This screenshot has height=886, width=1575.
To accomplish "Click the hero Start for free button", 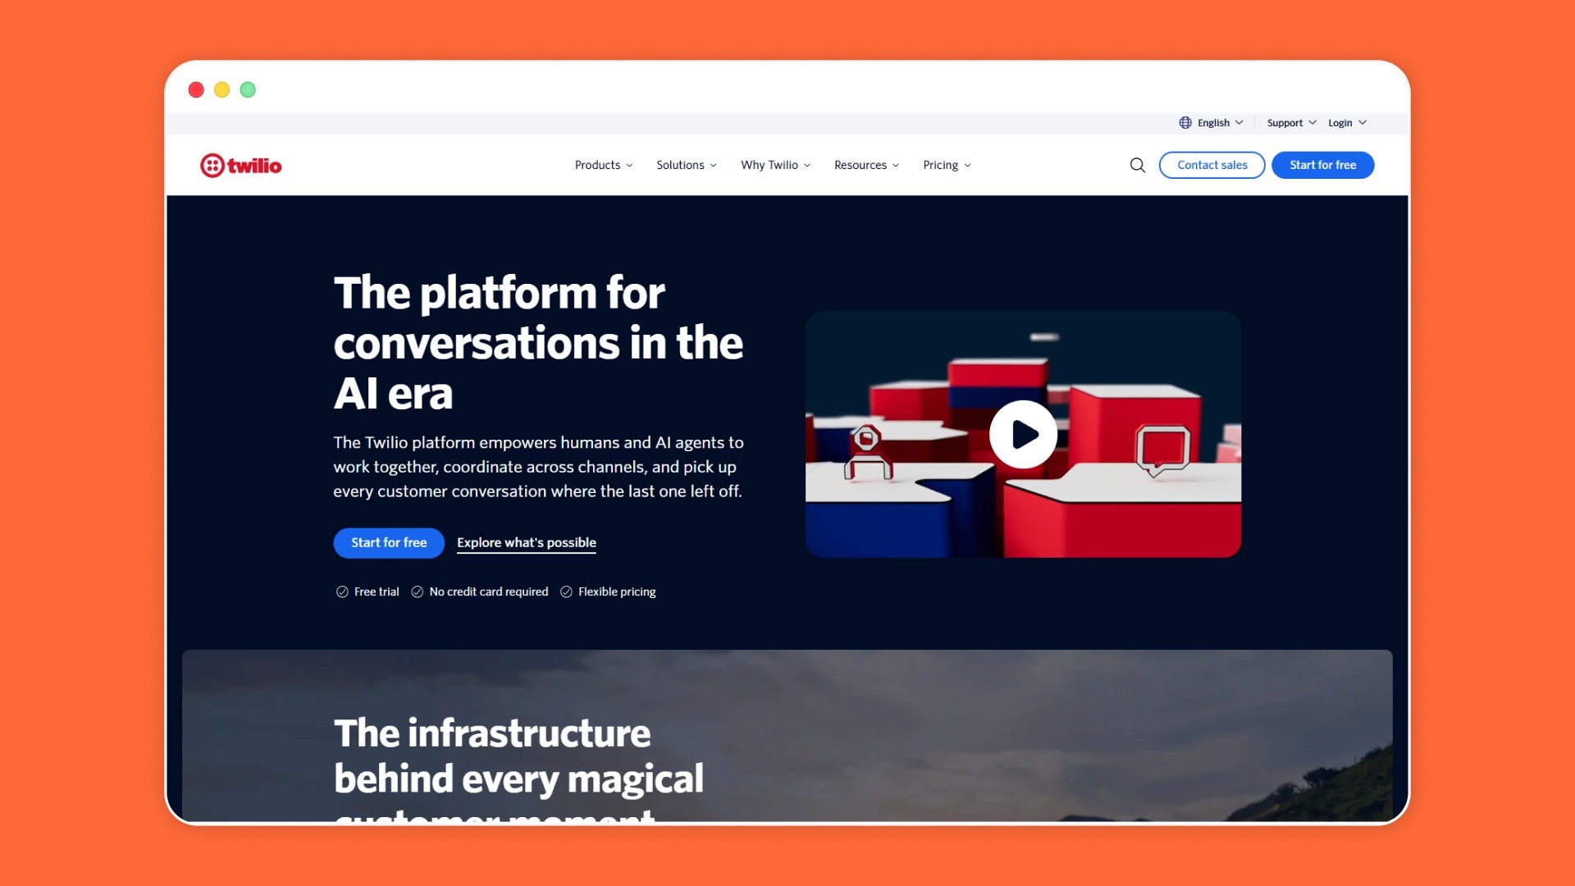I will coord(389,542).
